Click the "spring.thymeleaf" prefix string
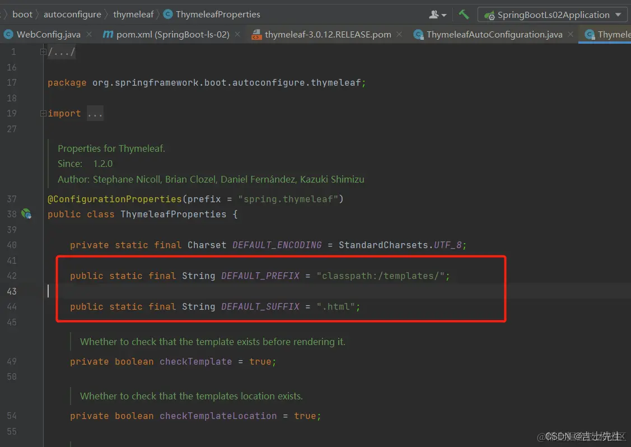This screenshot has height=447, width=631. 288,199
